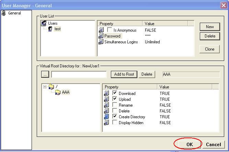This screenshot has width=229, height=152.
Task: Click the Clone user button
Action: (209, 49)
